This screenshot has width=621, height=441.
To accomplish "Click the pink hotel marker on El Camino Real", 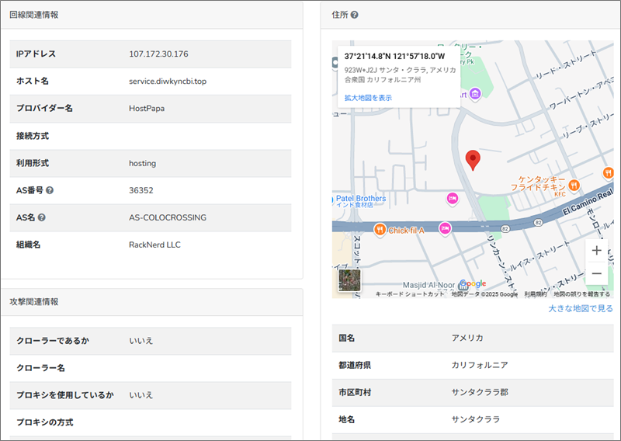I will [x=445, y=227].
